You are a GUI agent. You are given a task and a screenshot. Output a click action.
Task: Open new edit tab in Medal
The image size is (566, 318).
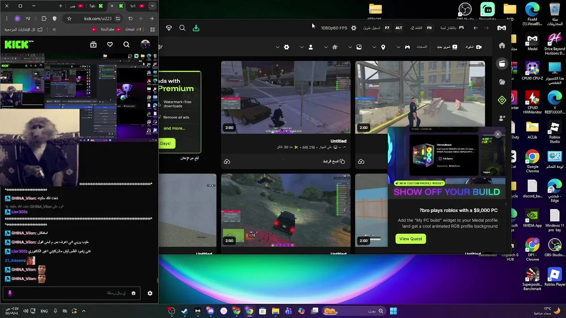(447, 47)
